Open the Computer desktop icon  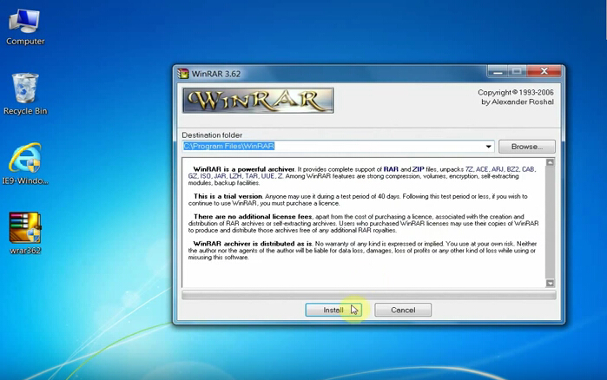pyautogui.click(x=25, y=27)
